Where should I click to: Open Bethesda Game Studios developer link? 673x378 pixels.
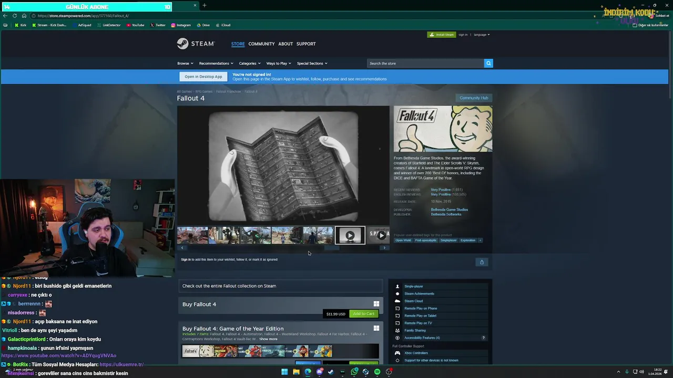450,209
